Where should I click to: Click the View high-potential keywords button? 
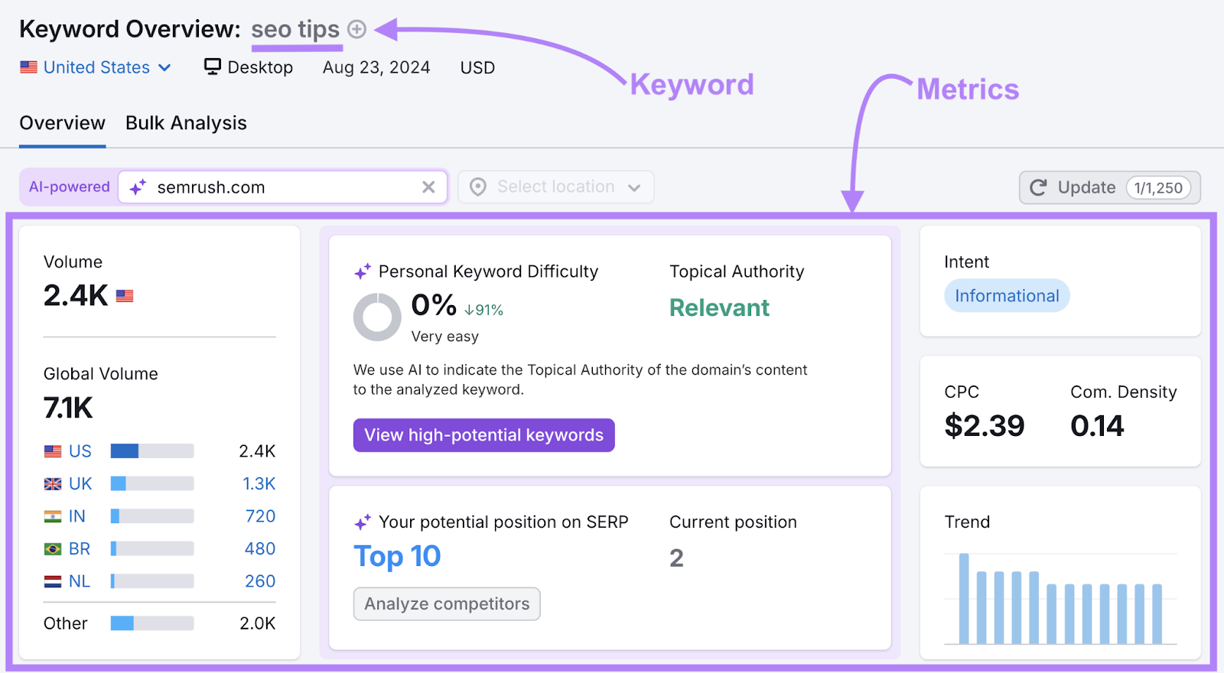483,435
